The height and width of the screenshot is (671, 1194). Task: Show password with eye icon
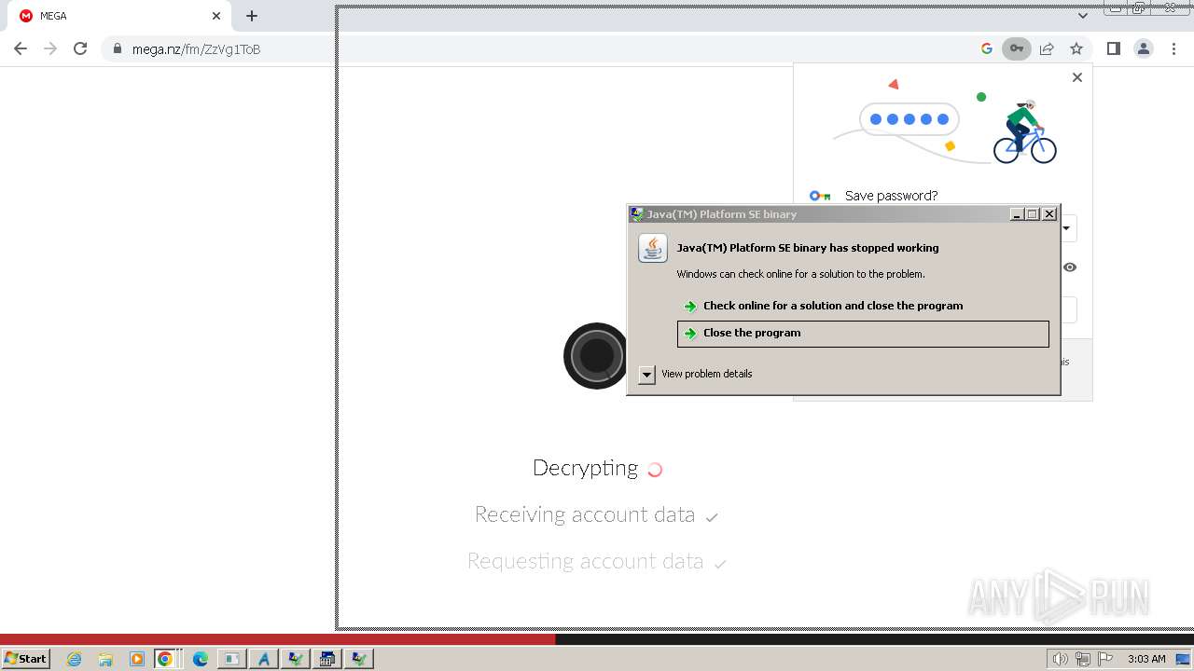pyautogui.click(x=1070, y=267)
